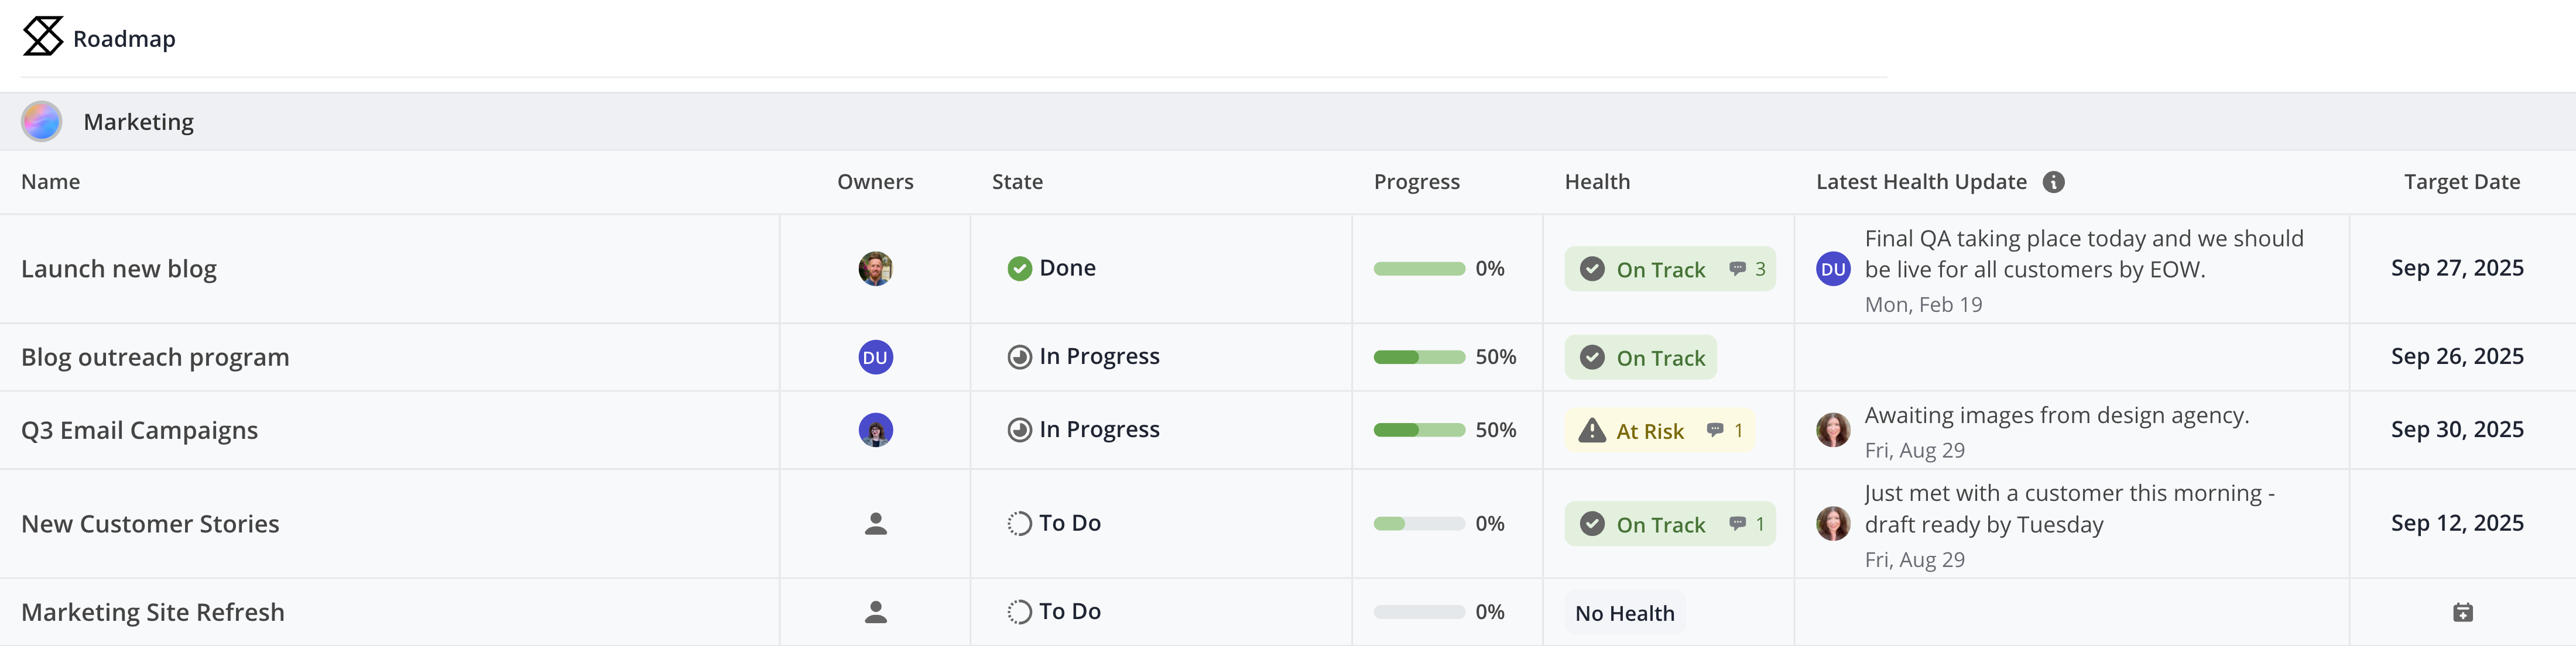Click the Roadmap logo icon

(43, 37)
